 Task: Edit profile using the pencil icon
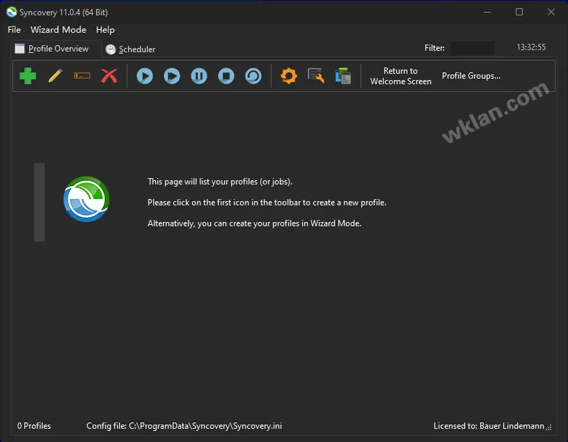[x=55, y=76]
